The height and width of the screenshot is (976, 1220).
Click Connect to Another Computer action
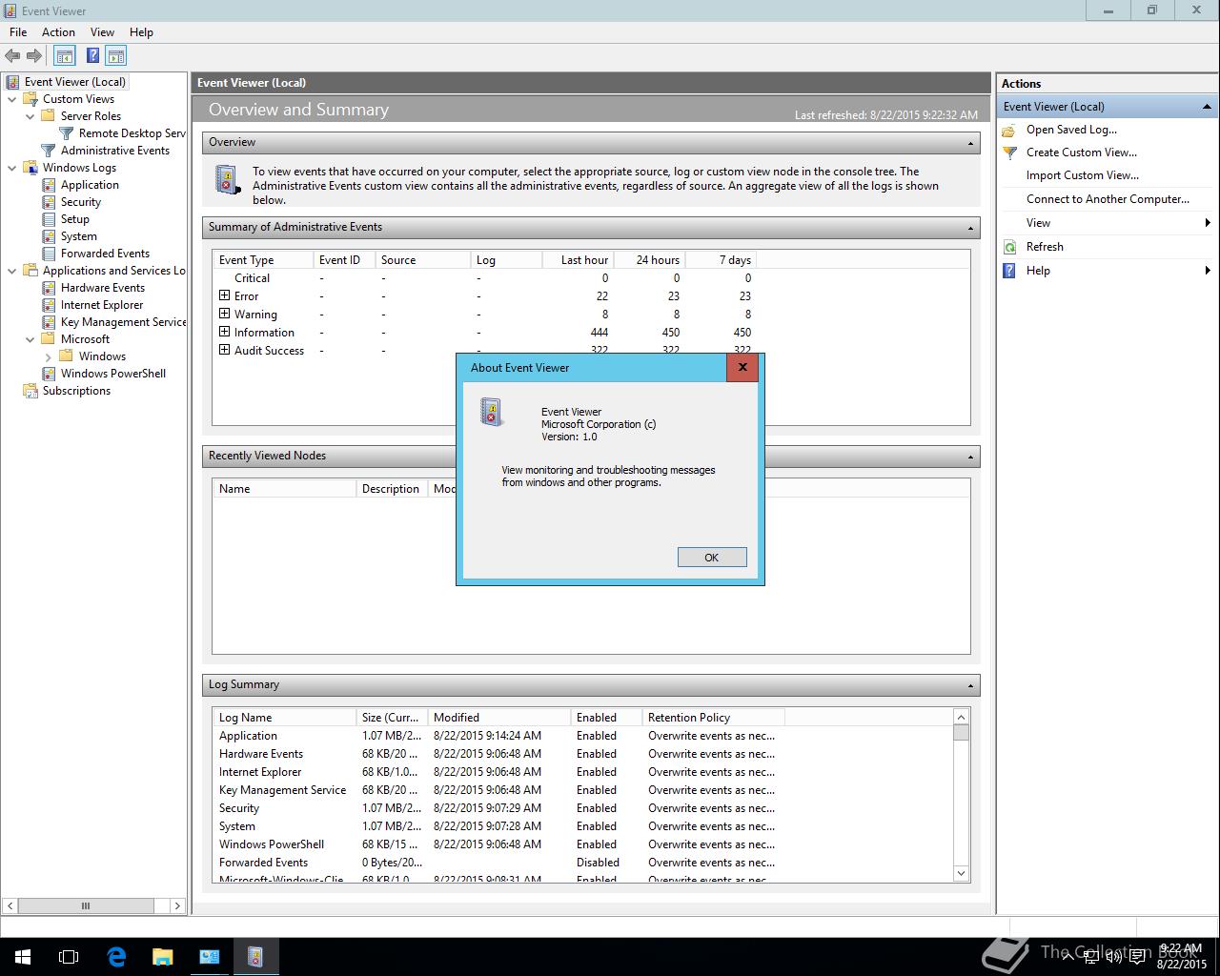(1108, 199)
